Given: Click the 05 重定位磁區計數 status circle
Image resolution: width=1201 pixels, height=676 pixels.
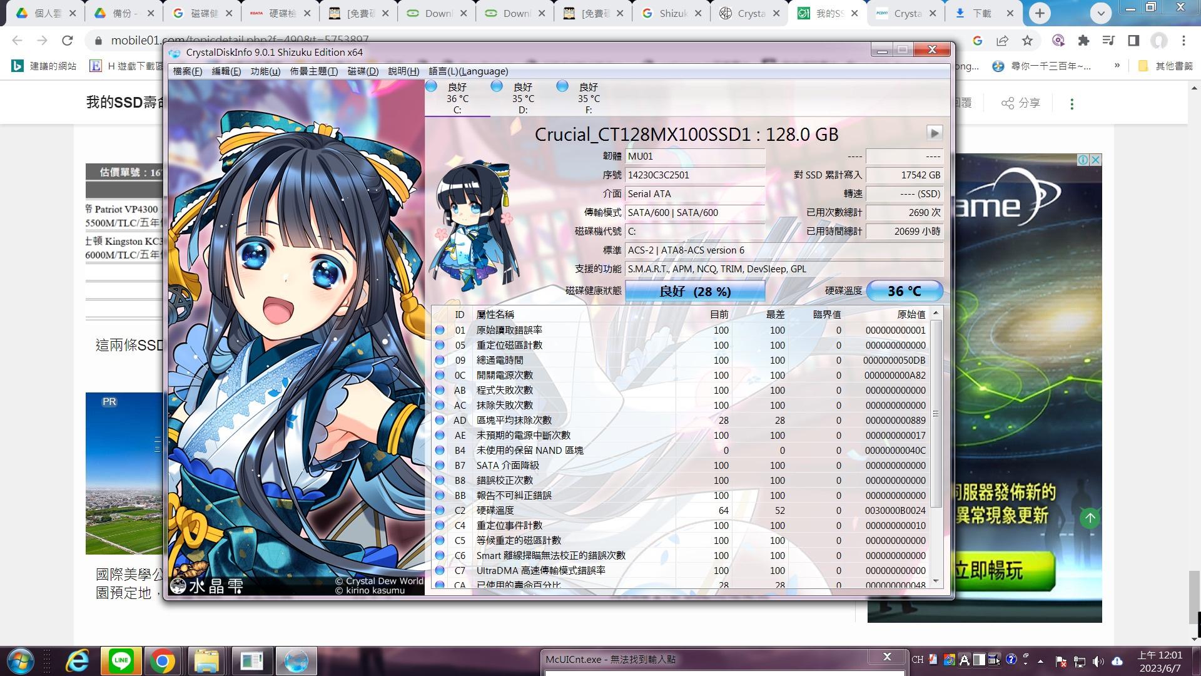Looking at the screenshot, I should click(x=440, y=345).
